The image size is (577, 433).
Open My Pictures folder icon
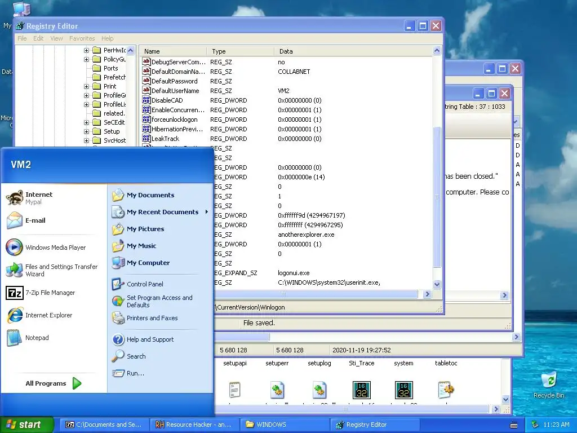(x=118, y=229)
